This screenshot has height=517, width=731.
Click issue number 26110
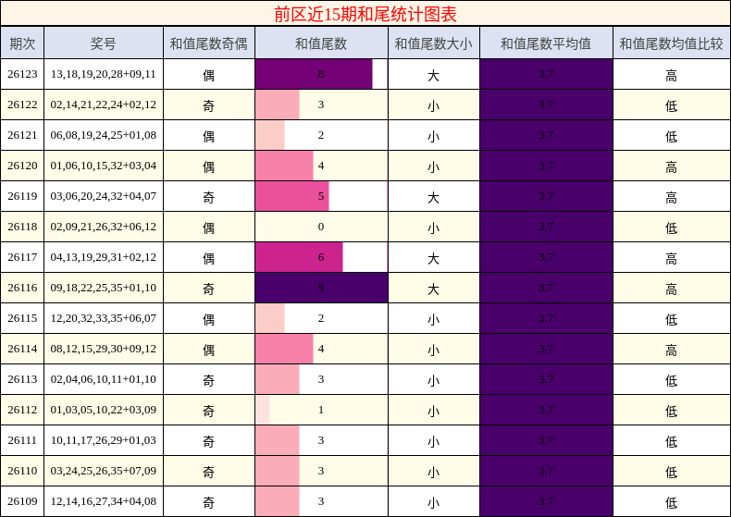22,471
